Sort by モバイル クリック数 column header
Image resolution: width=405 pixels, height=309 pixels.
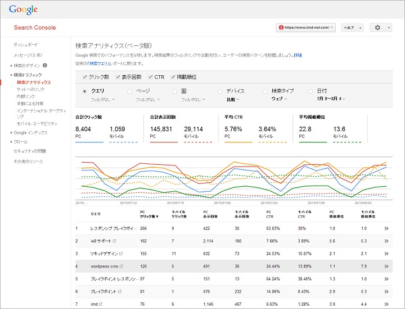[179, 214]
